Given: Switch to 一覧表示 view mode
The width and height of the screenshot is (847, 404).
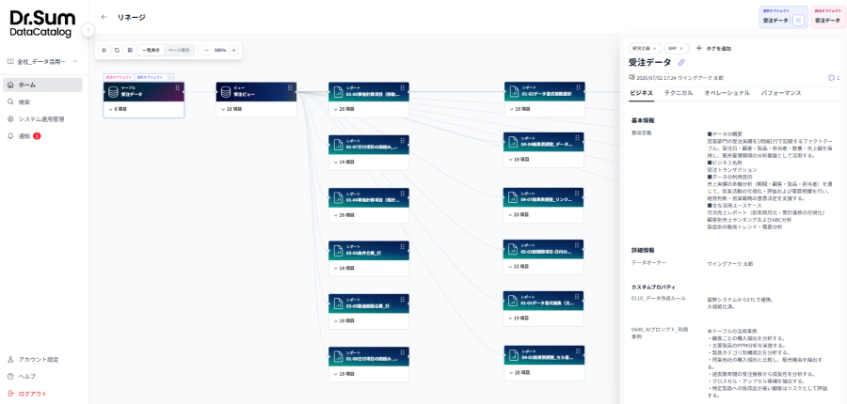Looking at the screenshot, I should pyautogui.click(x=151, y=50).
